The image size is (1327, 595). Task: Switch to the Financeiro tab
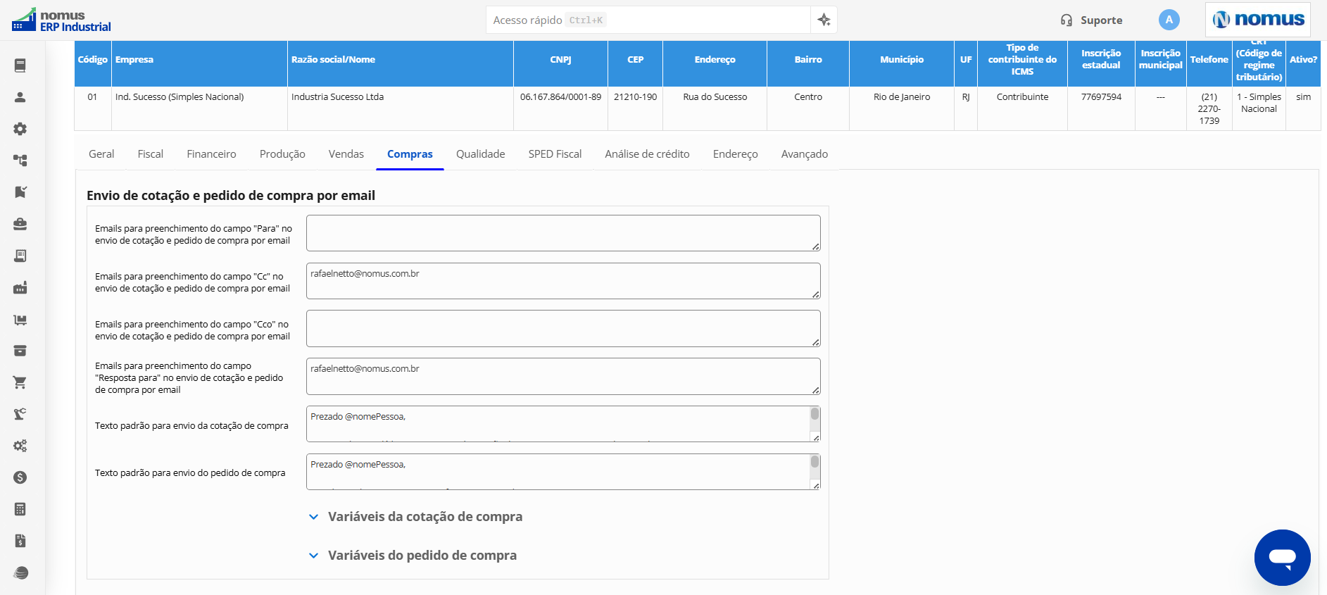tap(211, 154)
